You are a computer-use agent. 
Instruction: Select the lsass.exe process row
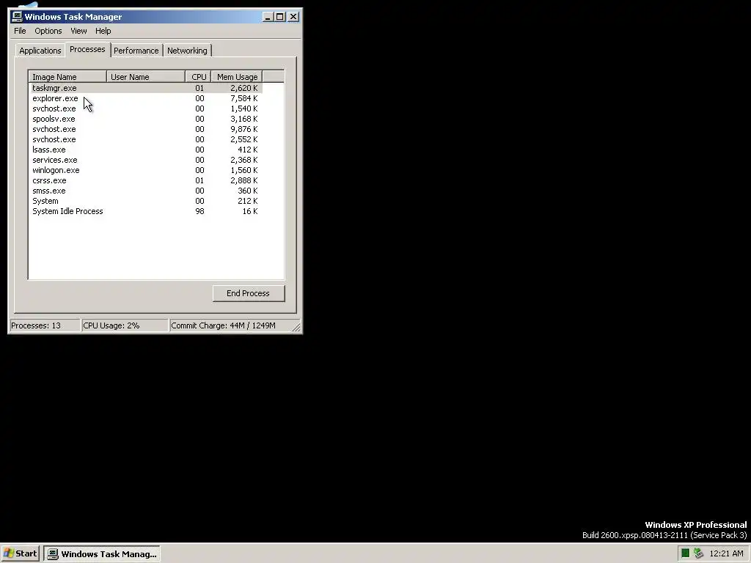[x=146, y=150]
